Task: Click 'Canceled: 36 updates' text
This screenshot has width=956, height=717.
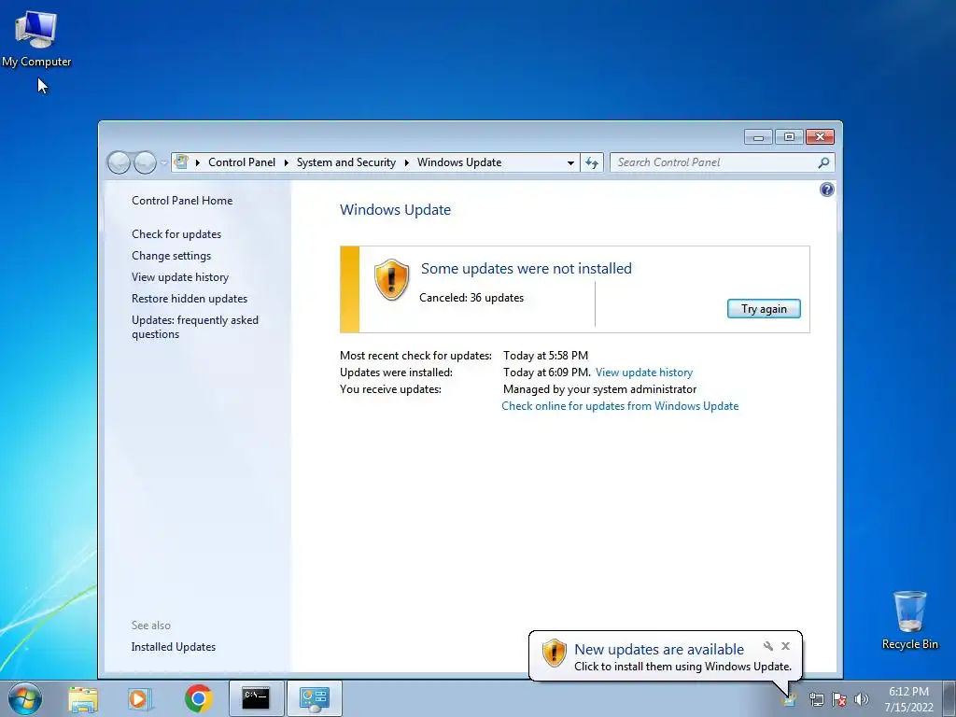Action: tap(471, 298)
